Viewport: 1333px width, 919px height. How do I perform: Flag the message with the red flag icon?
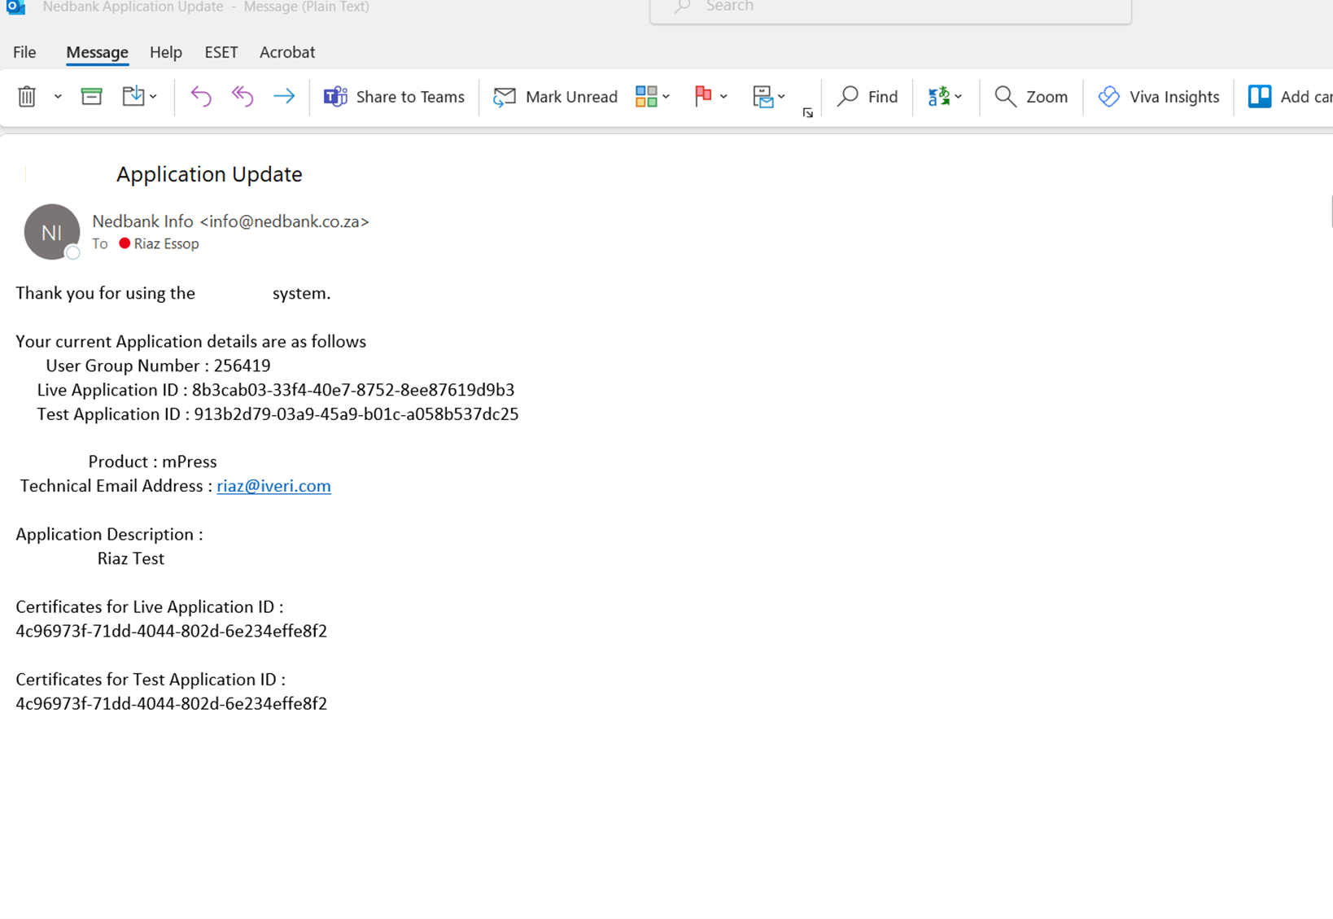(x=703, y=96)
